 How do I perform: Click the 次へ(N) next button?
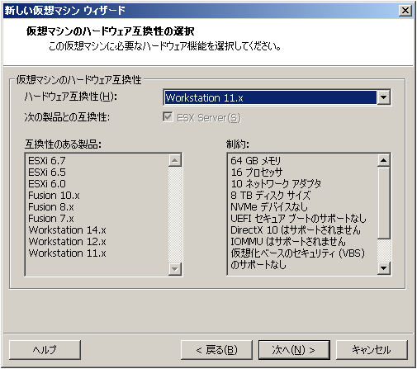[294, 349]
